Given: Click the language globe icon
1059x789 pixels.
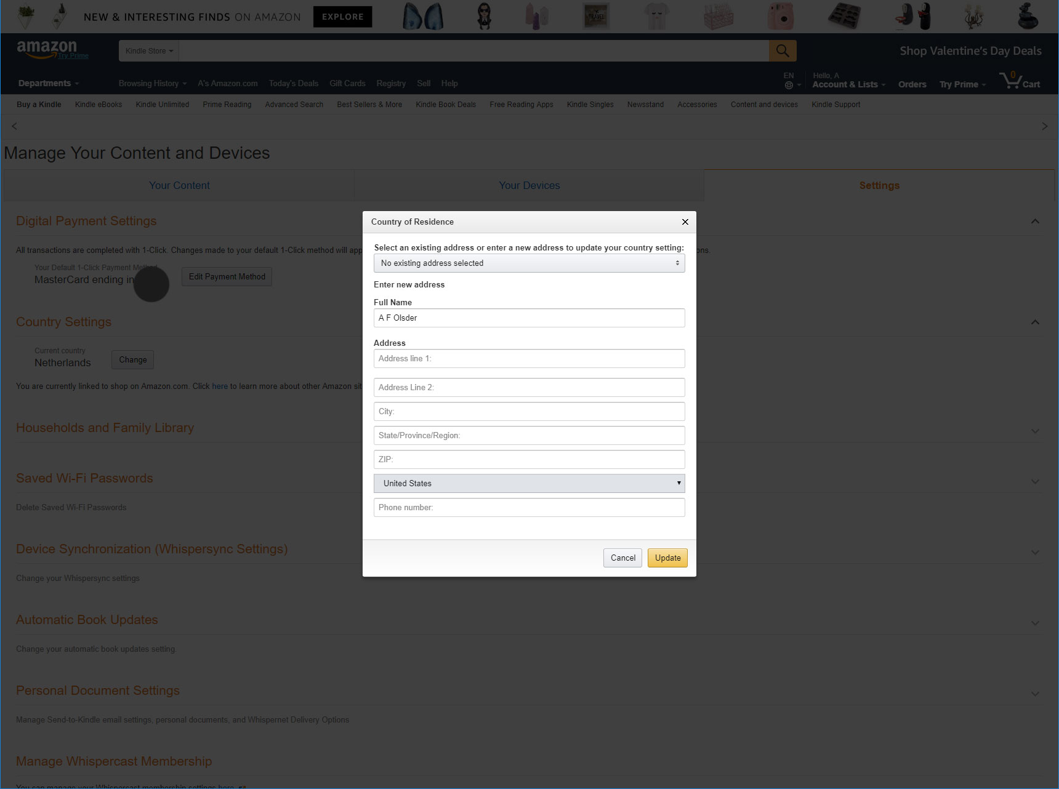Looking at the screenshot, I should [x=789, y=85].
